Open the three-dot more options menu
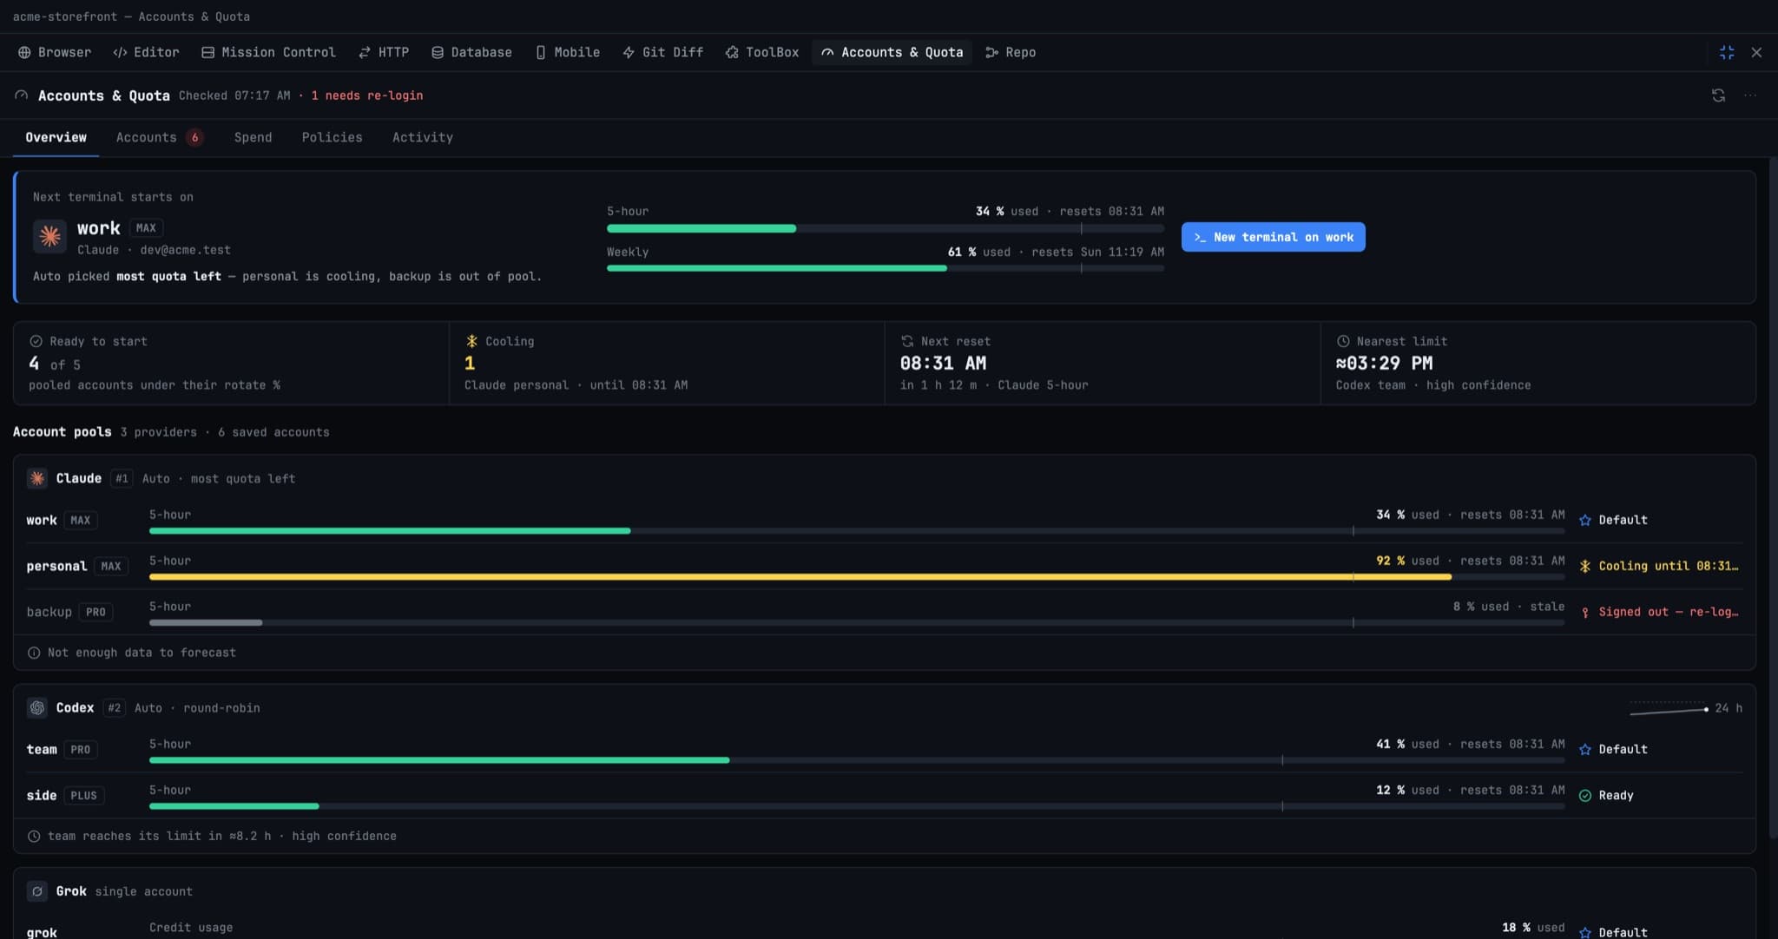 (x=1750, y=95)
